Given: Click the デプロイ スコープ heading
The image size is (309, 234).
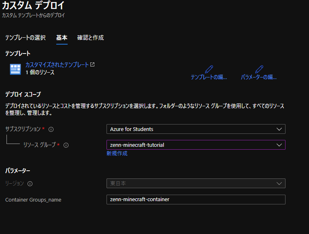Looking at the screenshot, I should coord(23,94).
